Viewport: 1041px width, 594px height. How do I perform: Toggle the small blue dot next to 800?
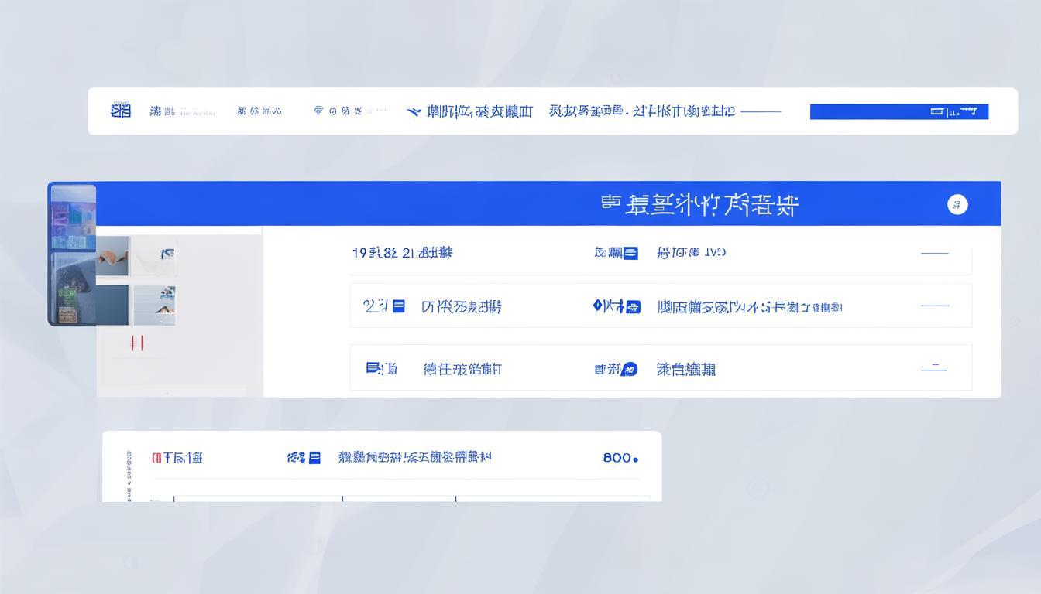tap(637, 458)
